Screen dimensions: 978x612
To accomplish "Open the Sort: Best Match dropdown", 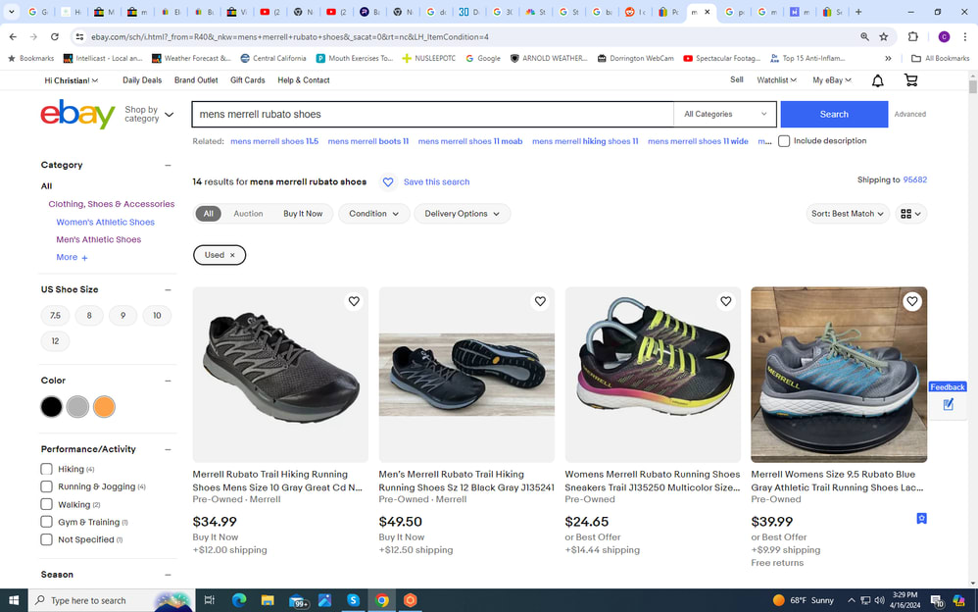I will 848,214.
